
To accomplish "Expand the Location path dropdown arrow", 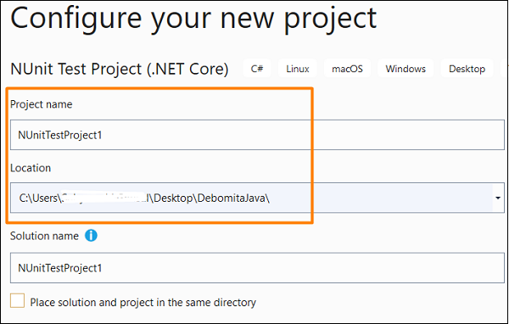I will point(498,198).
